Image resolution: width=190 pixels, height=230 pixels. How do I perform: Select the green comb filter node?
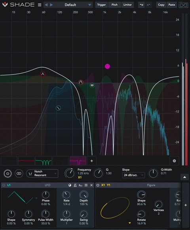point(92,85)
